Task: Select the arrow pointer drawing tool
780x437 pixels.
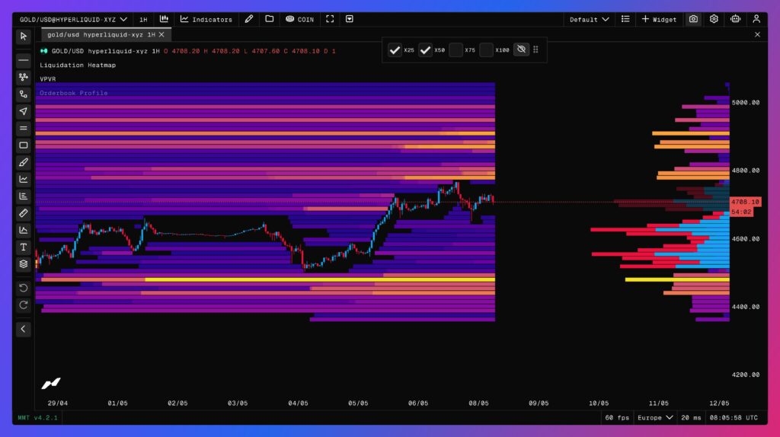Action: point(24,111)
